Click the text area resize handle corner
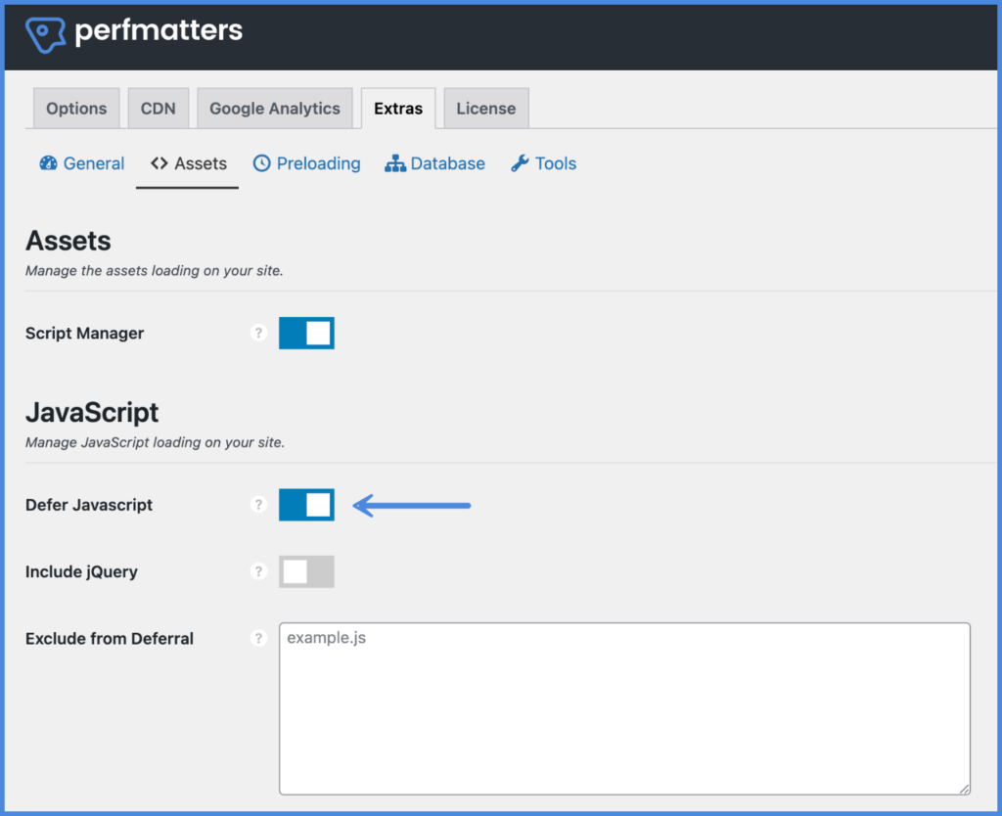Viewport: 1002px width, 816px height. tap(964, 789)
